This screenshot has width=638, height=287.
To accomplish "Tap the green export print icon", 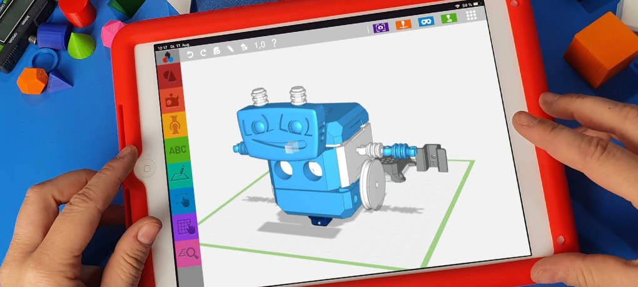I will 449,18.
